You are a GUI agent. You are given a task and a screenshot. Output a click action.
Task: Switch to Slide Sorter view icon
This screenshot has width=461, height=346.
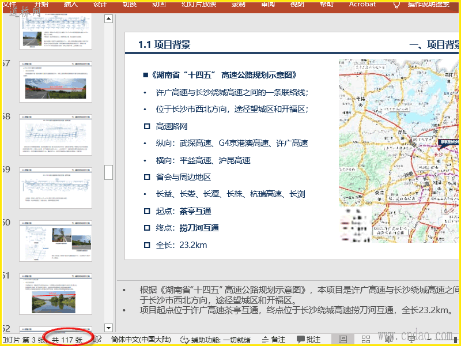click(365, 340)
